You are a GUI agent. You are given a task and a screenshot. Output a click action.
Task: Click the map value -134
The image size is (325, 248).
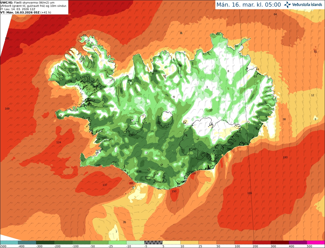coord(131,135)
